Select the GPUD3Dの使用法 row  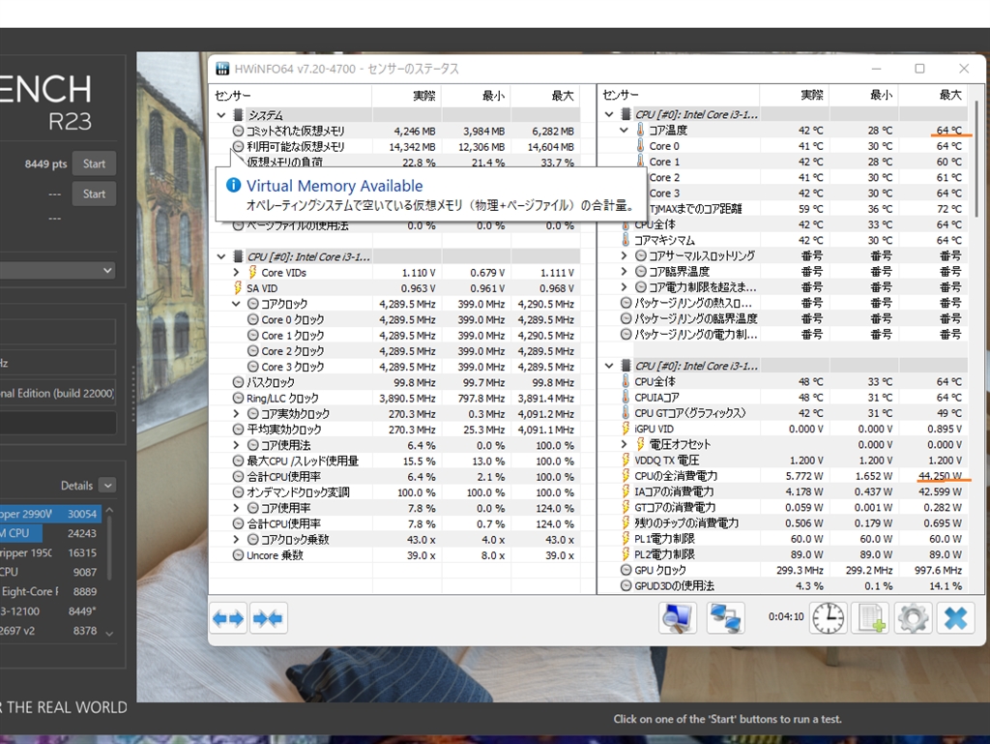click(783, 585)
